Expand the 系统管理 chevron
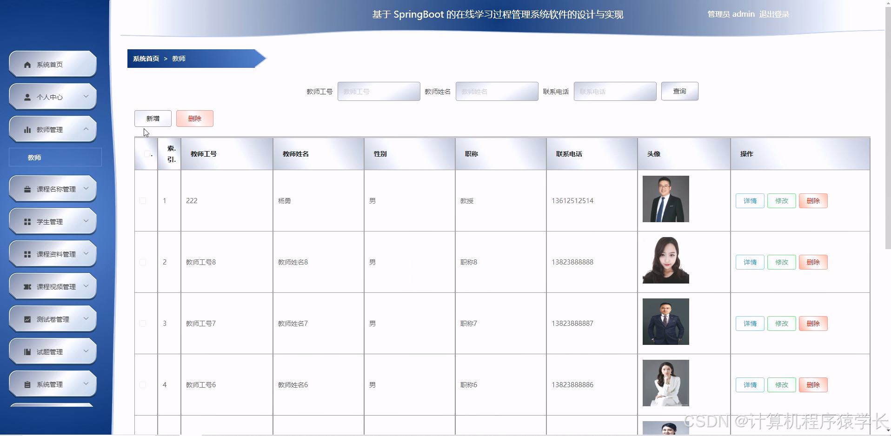Image resolution: width=891 pixels, height=436 pixels. (86, 384)
